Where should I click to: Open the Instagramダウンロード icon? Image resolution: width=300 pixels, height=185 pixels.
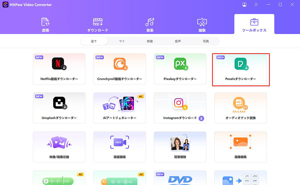(x=180, y=103)
